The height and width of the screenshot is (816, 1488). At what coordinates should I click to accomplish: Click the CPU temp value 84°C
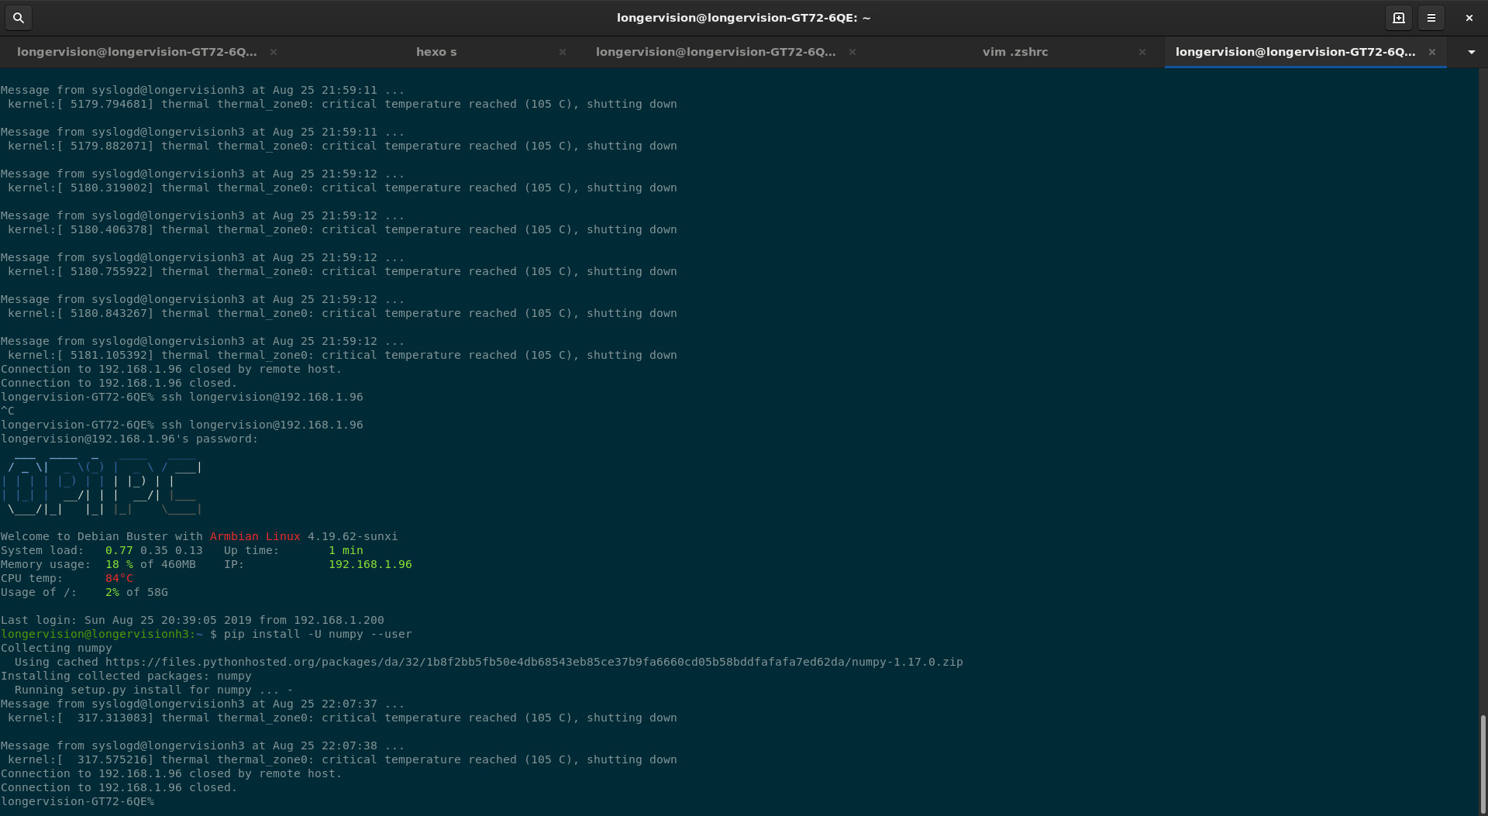coord(119,578)
